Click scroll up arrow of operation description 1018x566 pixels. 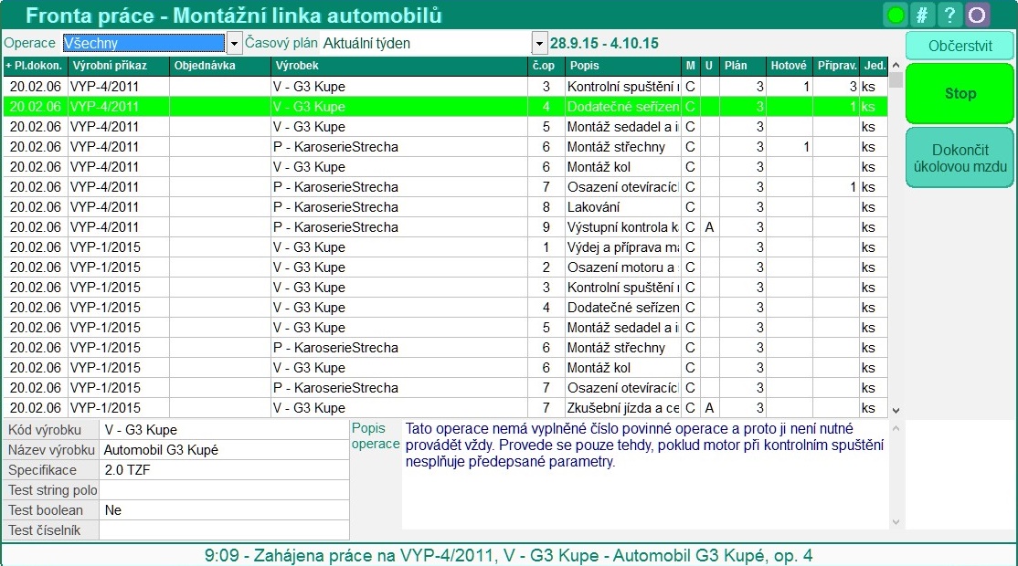coord(896,427)
